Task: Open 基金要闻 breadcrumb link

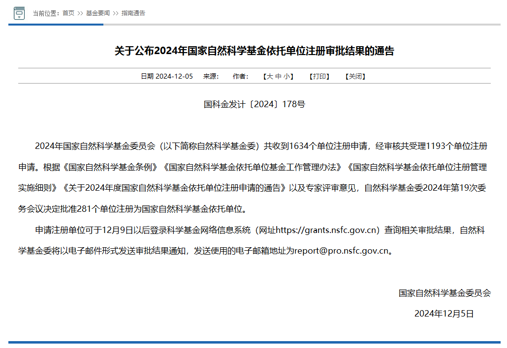Action: (98, 13)
